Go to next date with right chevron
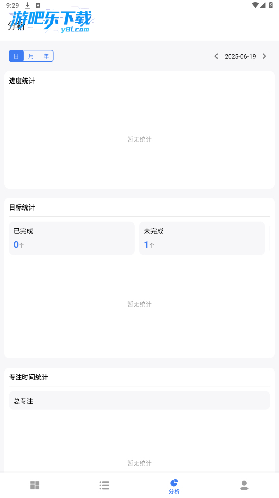Screen dimensions: 279x498 click(x=264, y=56)
